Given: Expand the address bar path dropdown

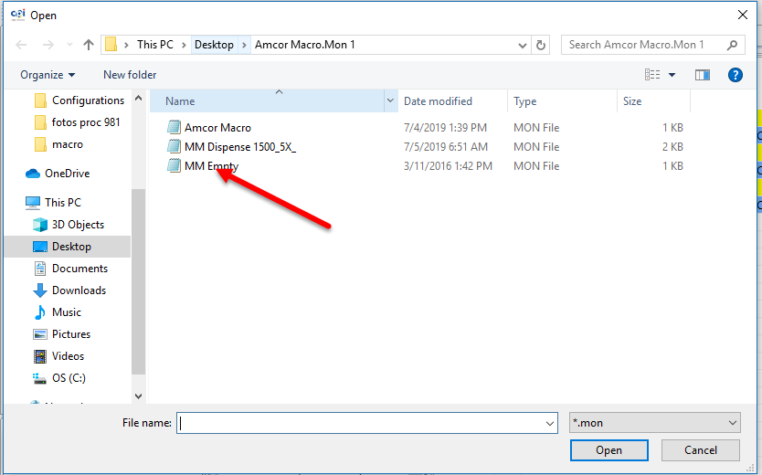Looking at the screenshot, I should pos(522,45).
